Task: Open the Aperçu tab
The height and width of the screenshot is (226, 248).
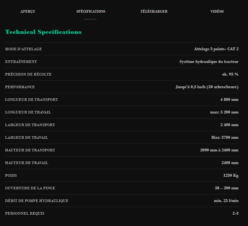Action: pos(28,11)
